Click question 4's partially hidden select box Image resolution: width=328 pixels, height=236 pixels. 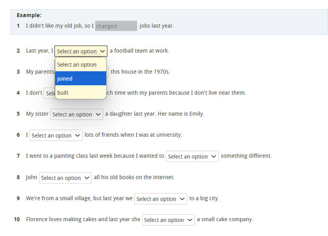(x=49, y=93)
